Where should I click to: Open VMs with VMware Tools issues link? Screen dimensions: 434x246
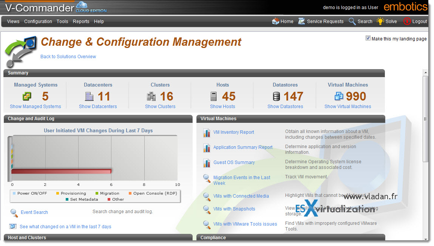point(245,224)
